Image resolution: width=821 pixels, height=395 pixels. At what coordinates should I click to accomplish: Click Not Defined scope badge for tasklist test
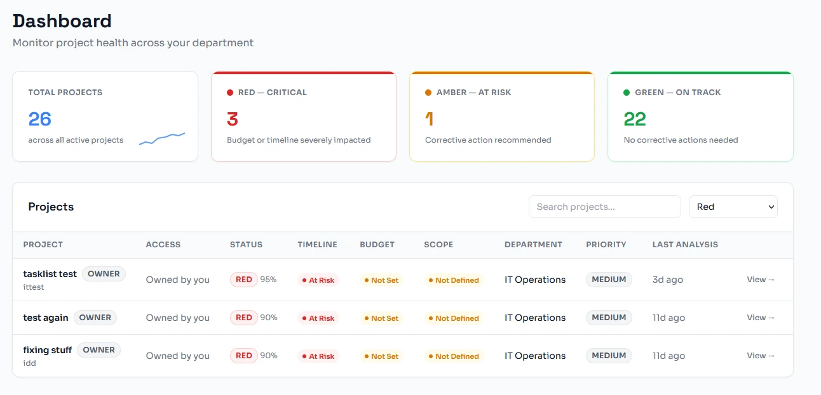point(454,280)
